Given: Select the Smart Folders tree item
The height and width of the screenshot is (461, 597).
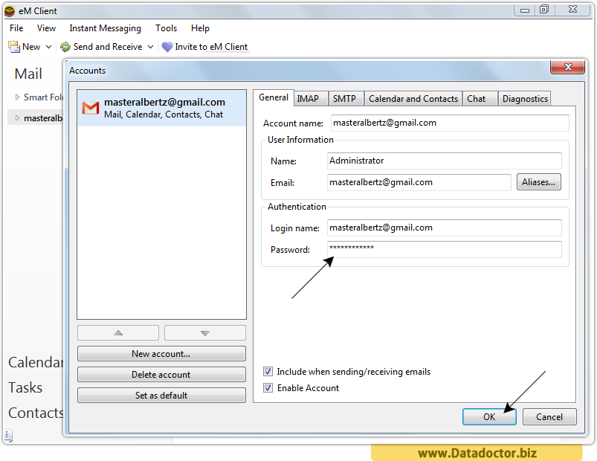Looking at the screenshot, I should click(x=43, y=97).
